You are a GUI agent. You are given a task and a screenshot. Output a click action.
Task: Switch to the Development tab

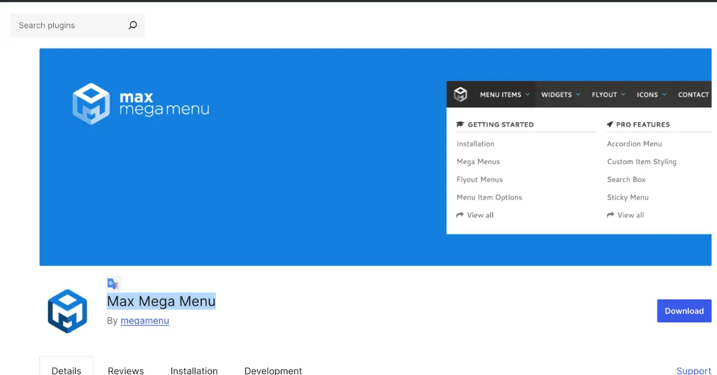click(273, 370)
